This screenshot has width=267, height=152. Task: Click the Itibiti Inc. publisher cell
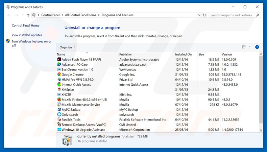click(x=125, y=94)
